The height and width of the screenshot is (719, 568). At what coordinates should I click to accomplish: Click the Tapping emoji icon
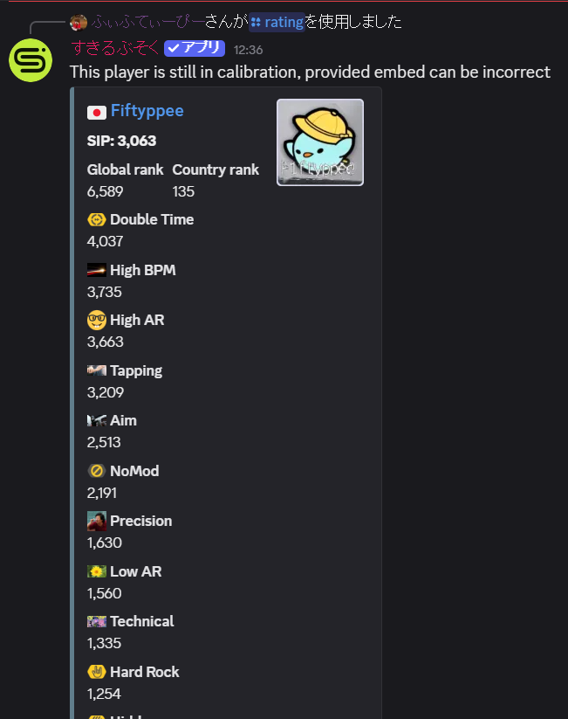click(x=97, y=370)
